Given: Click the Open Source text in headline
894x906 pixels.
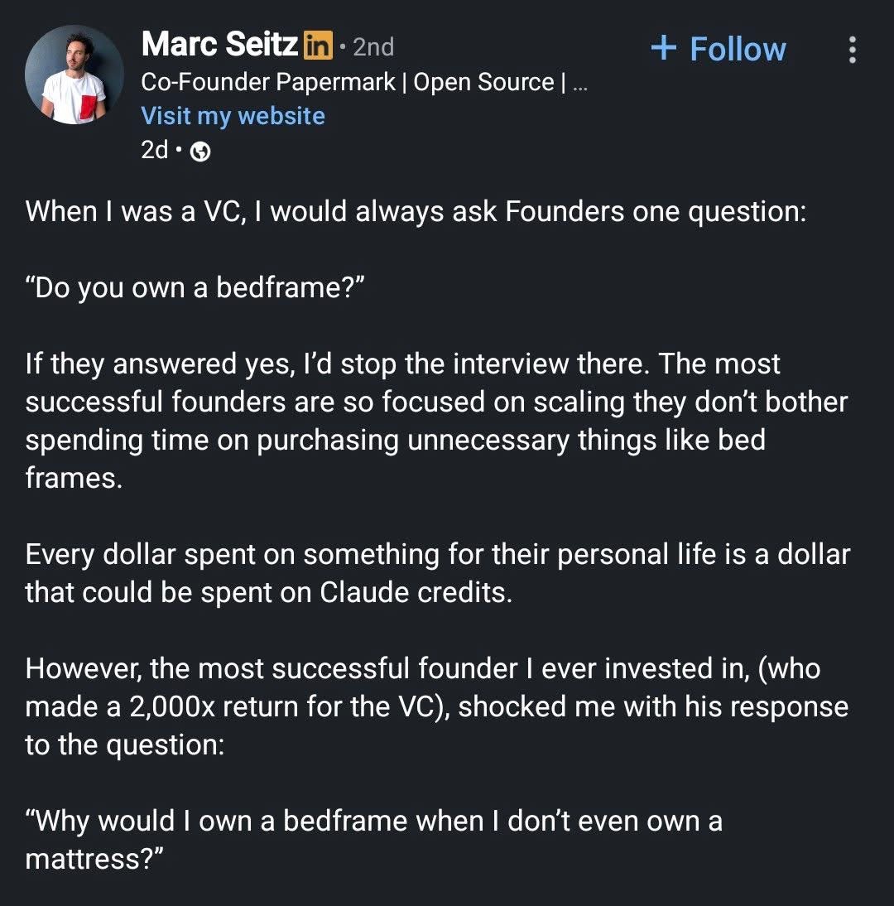Looking at the screenshot, I should click(483, 83).
